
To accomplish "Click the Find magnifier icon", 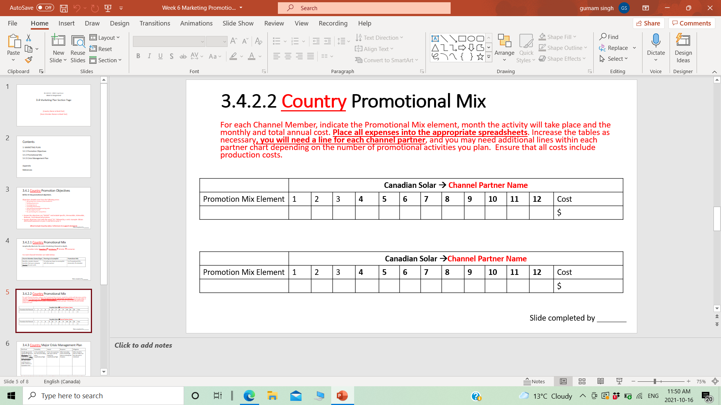I will (x=603, y=37).
